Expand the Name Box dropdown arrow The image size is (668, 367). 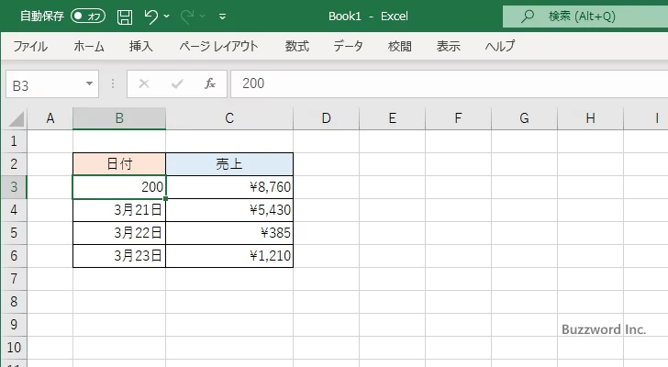(89, 83)
